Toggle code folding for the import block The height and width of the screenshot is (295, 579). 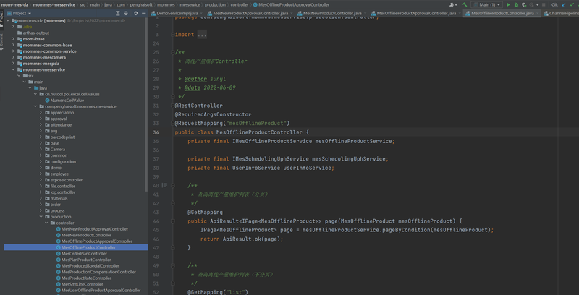(173, 34)
